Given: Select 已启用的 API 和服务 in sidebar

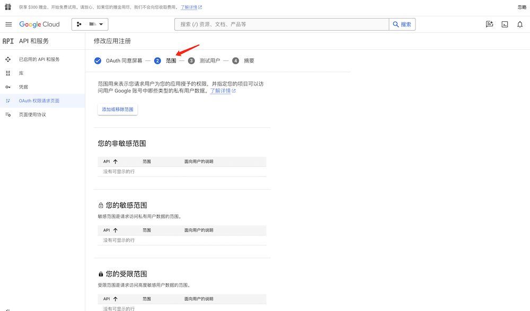Looking at the screenshot, I should coord(39,59).
